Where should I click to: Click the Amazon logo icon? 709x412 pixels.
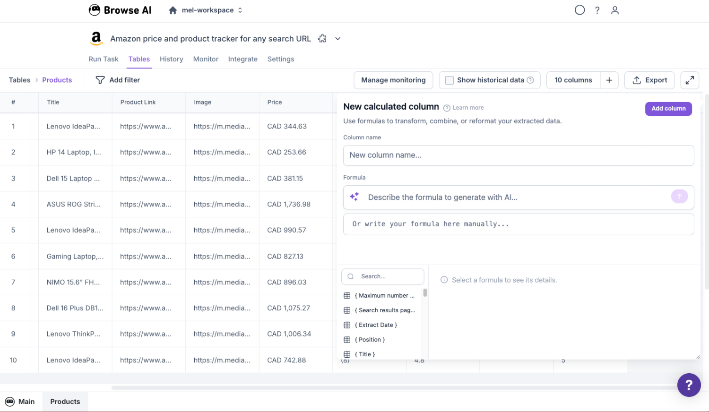[96, 38]
